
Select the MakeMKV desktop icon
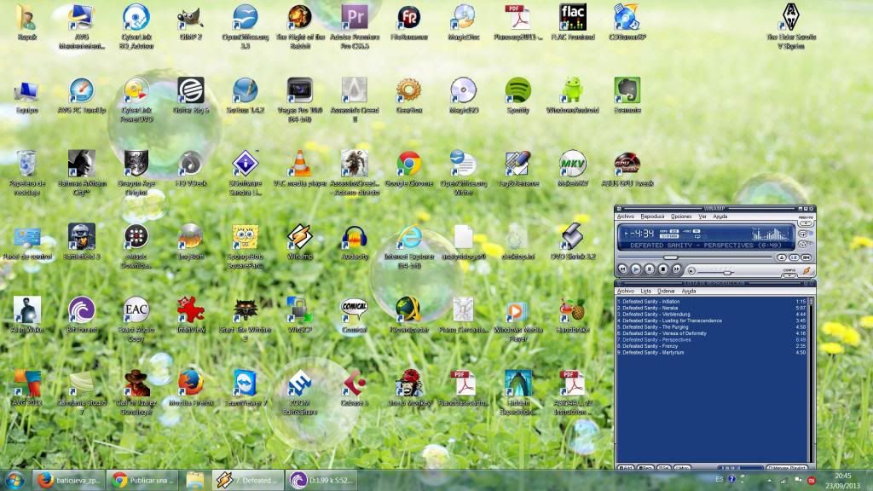pyautogui.click(x=572, y=169)
